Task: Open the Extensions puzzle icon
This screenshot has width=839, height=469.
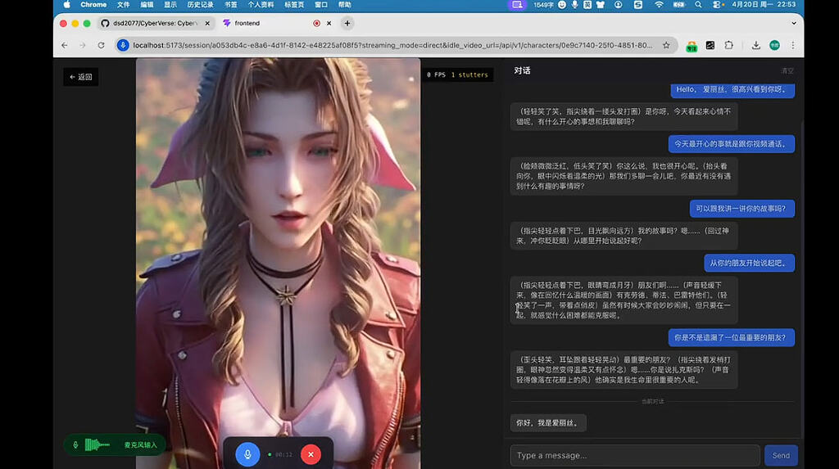Action: point(728,46)
